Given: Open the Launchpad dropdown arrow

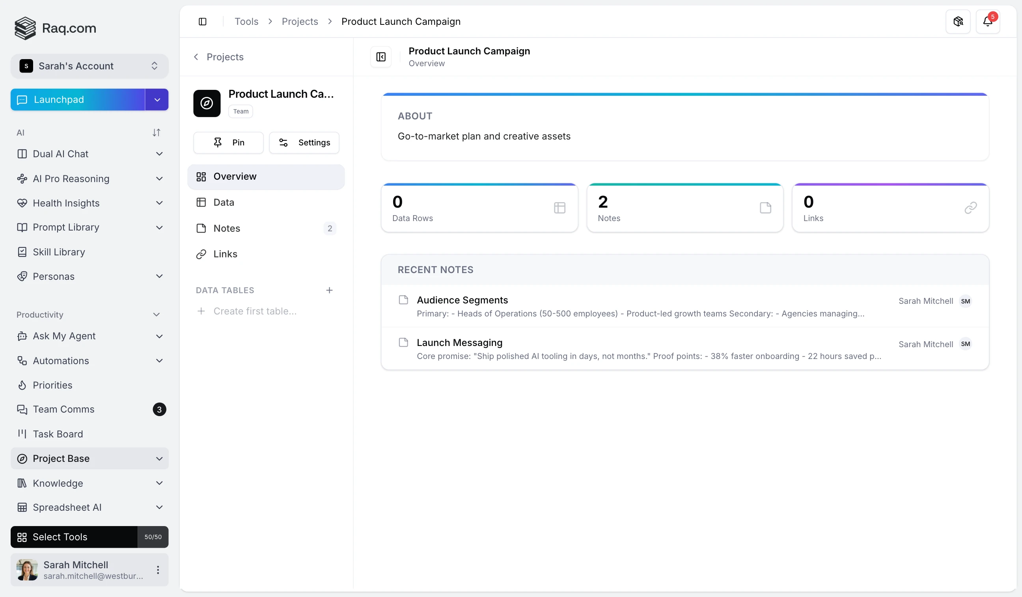Looking at the screenshot, I should [157, 100].
